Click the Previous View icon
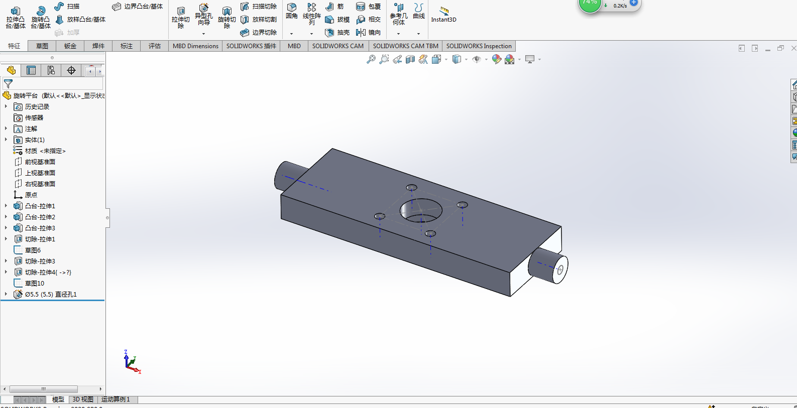The height and width of the screenshot is (408, 797). click(x=397, y=59)
